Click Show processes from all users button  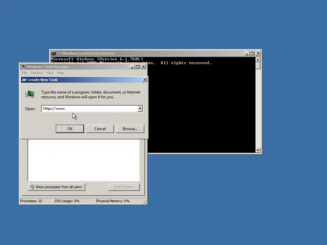(56, 187)
